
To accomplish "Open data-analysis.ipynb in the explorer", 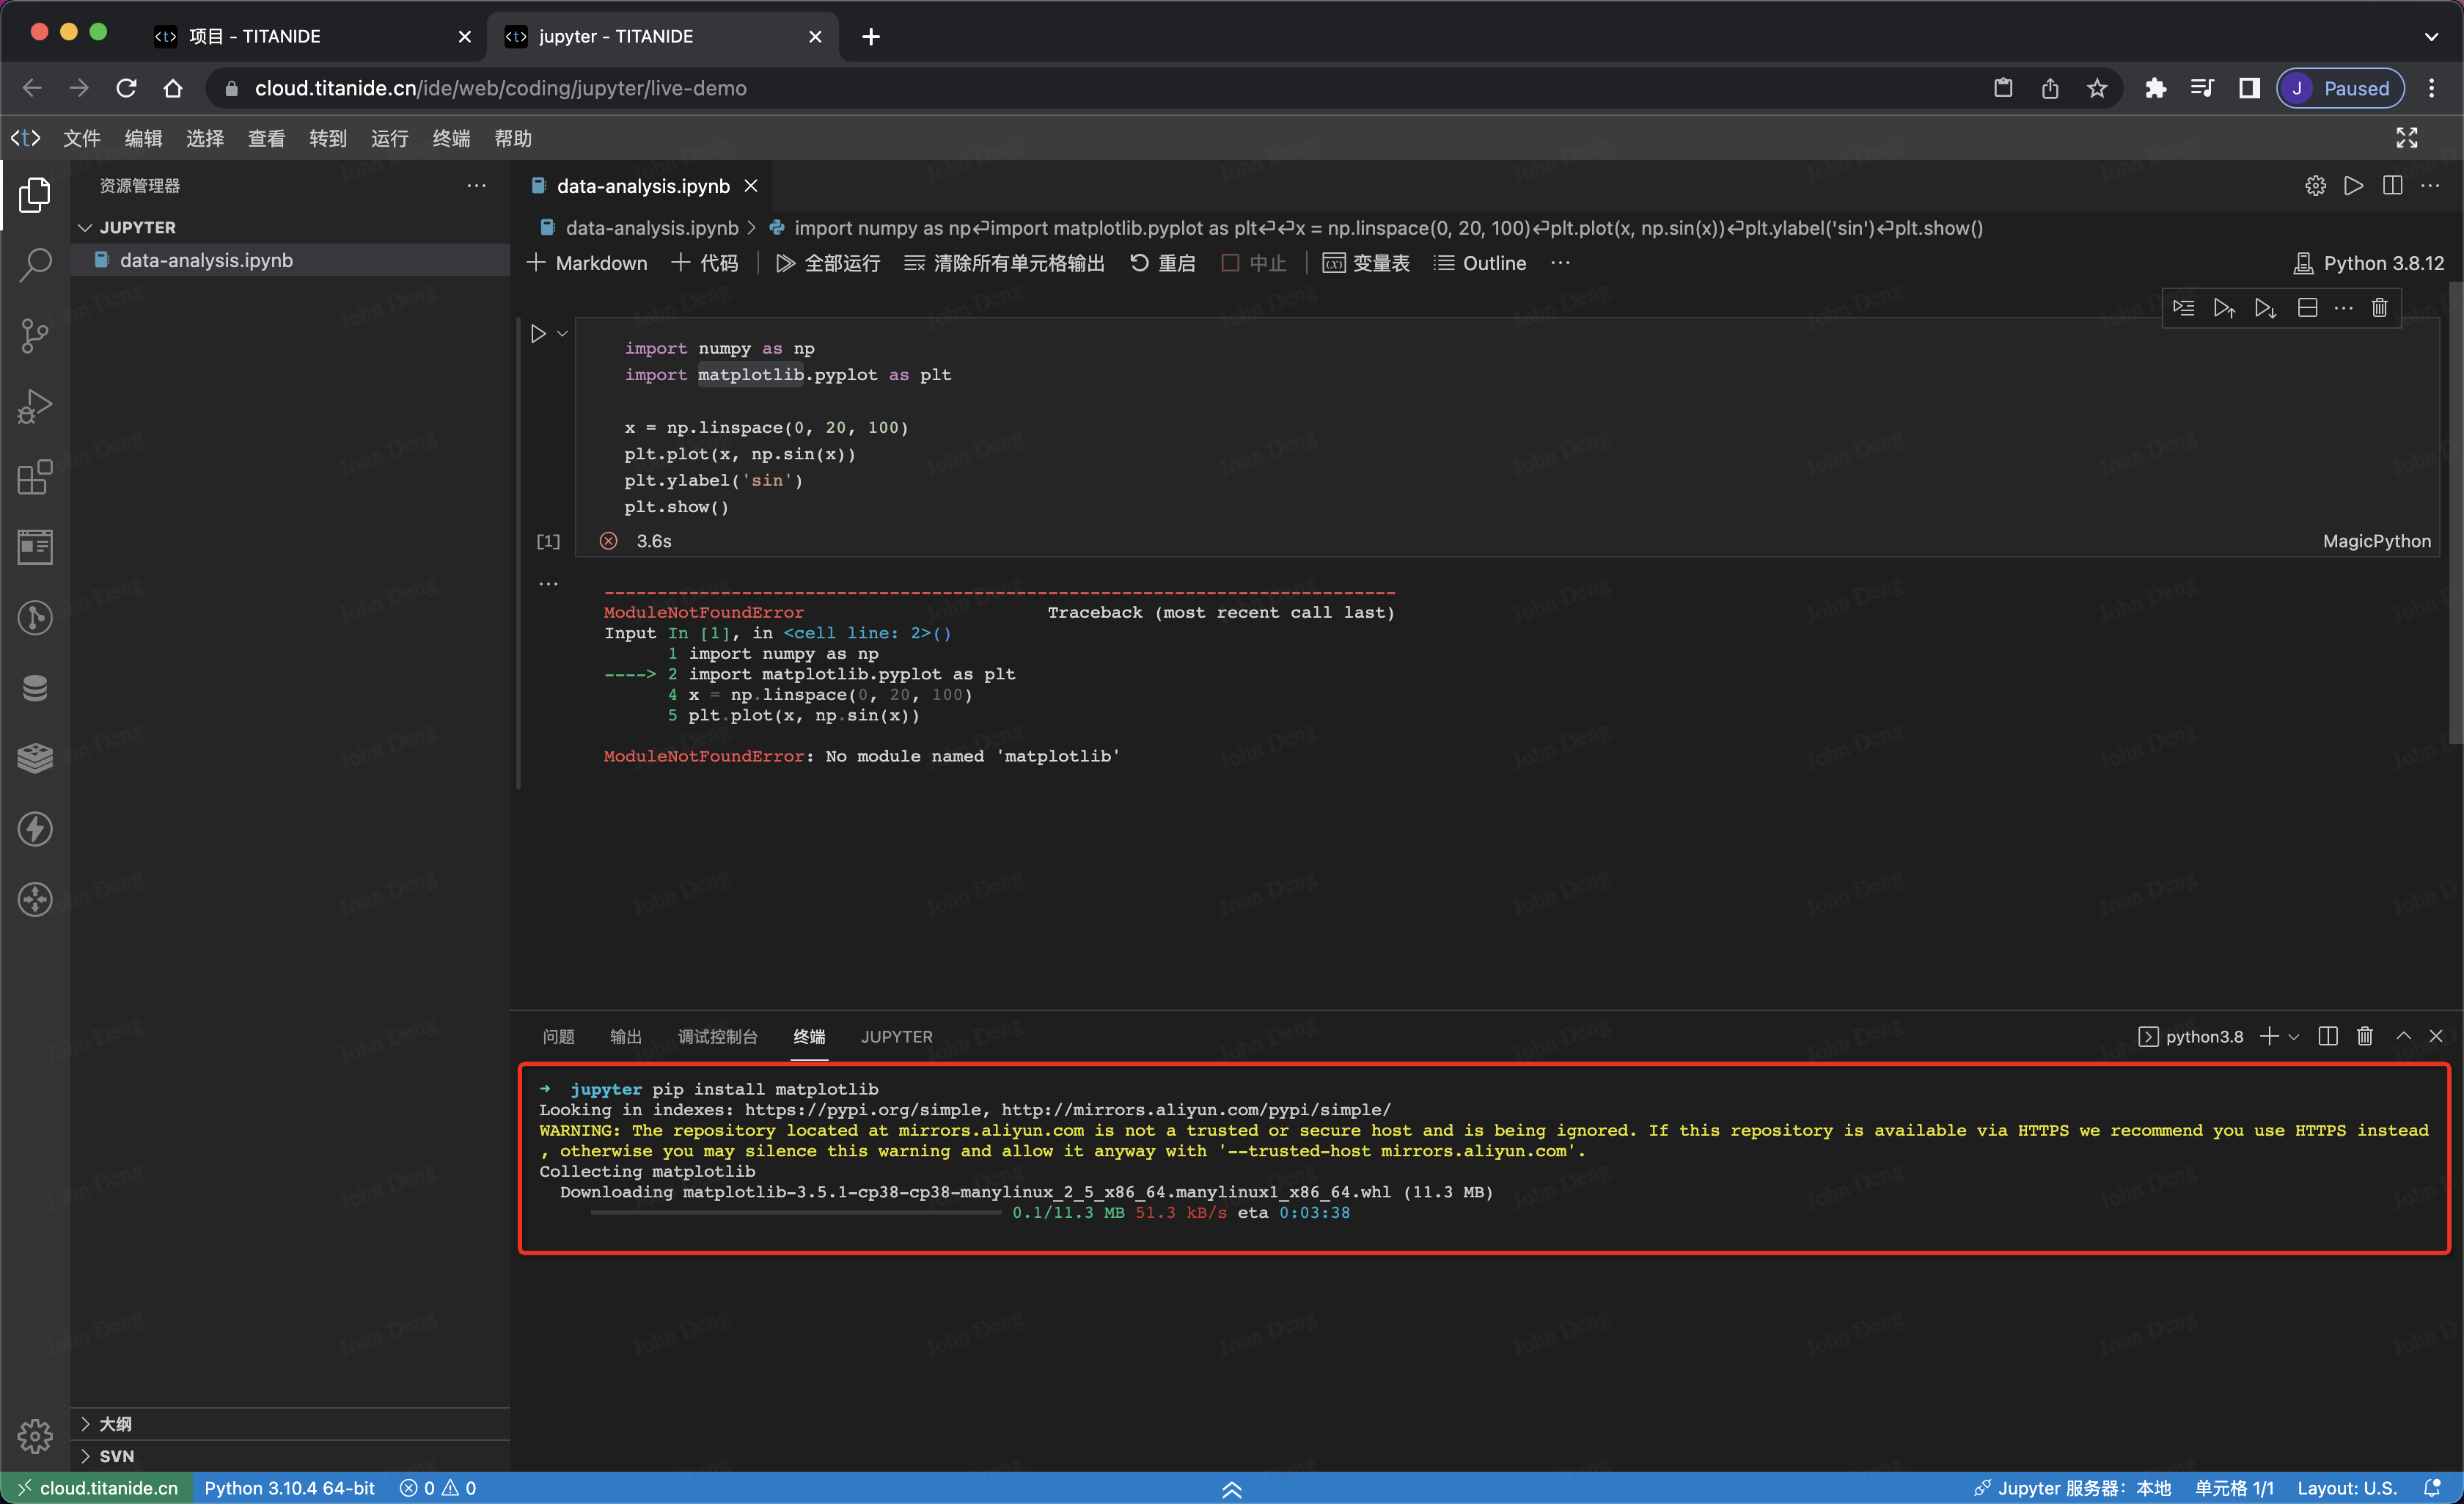I will click(x=206, y=260).
